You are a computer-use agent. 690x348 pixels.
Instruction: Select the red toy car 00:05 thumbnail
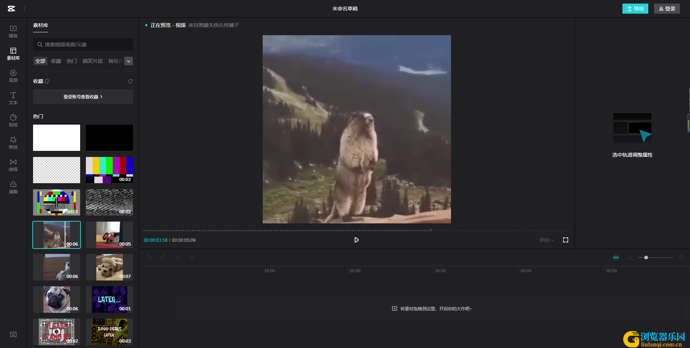(109, 235)
